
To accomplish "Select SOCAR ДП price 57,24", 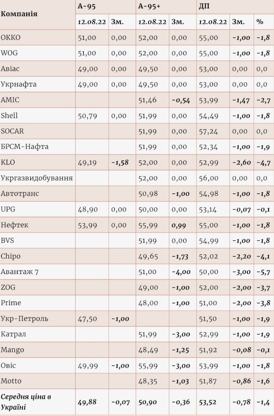I will click(208, 131).
